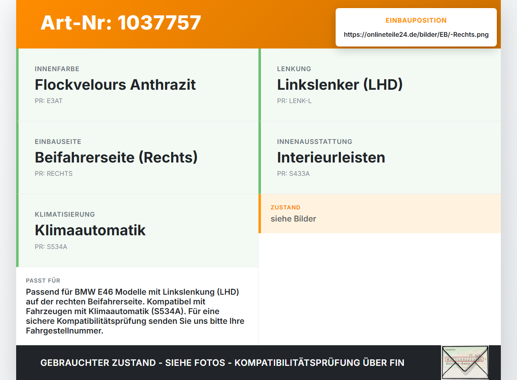The image size is (517, 380).
Task: Click the Art-Nr 1037757 heading
Action: tap(121, 23)
